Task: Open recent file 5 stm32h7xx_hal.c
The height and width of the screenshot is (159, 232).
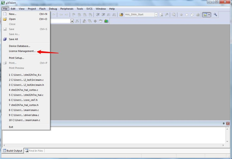Action: [26, 95]
